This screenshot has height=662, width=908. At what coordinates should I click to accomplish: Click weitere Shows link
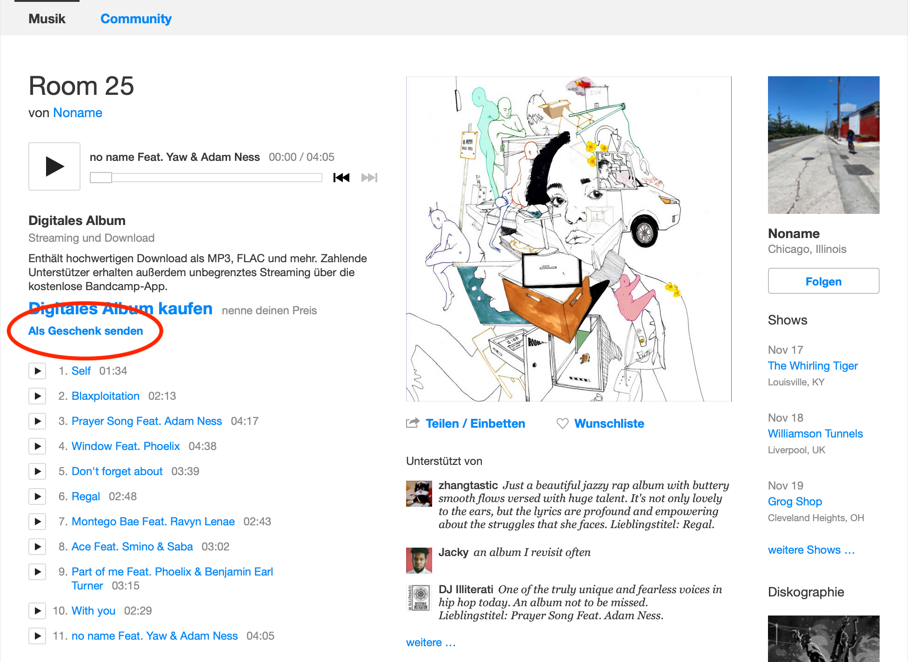811,550
